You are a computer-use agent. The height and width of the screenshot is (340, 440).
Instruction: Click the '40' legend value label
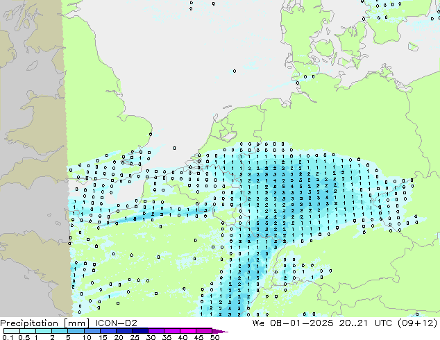click(183, 337)
